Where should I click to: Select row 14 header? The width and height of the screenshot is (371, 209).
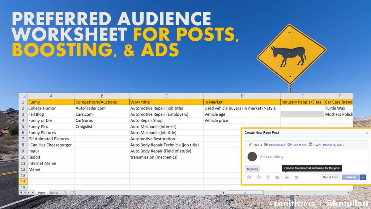pos(23,181)
